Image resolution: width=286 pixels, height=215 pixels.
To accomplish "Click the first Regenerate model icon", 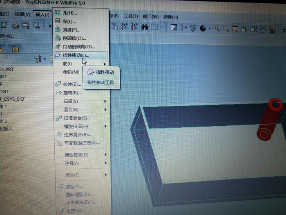I will (124, 27).
